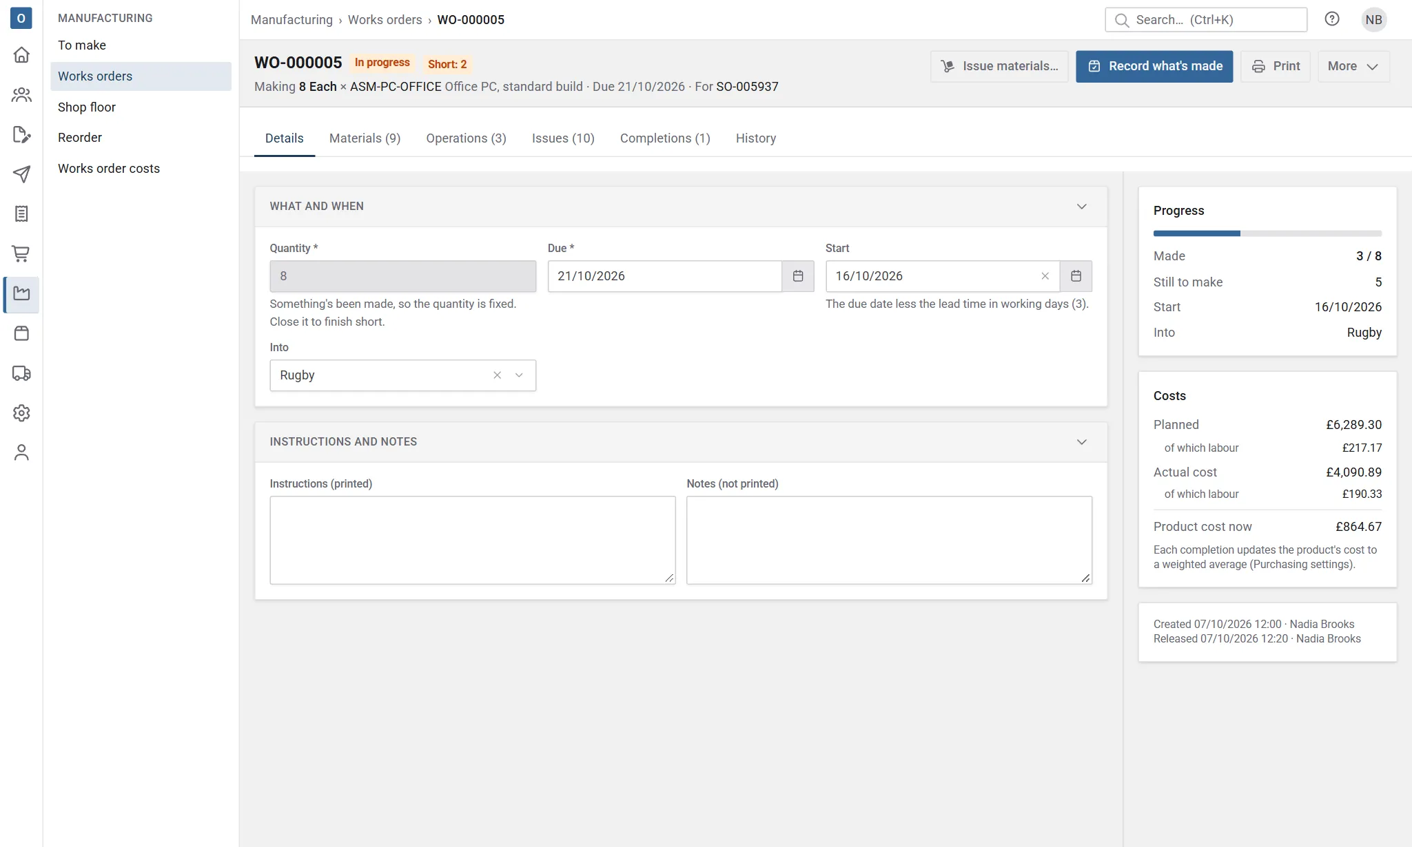
Task: Focus the Search box
Action: click(x=1206, y=20)
